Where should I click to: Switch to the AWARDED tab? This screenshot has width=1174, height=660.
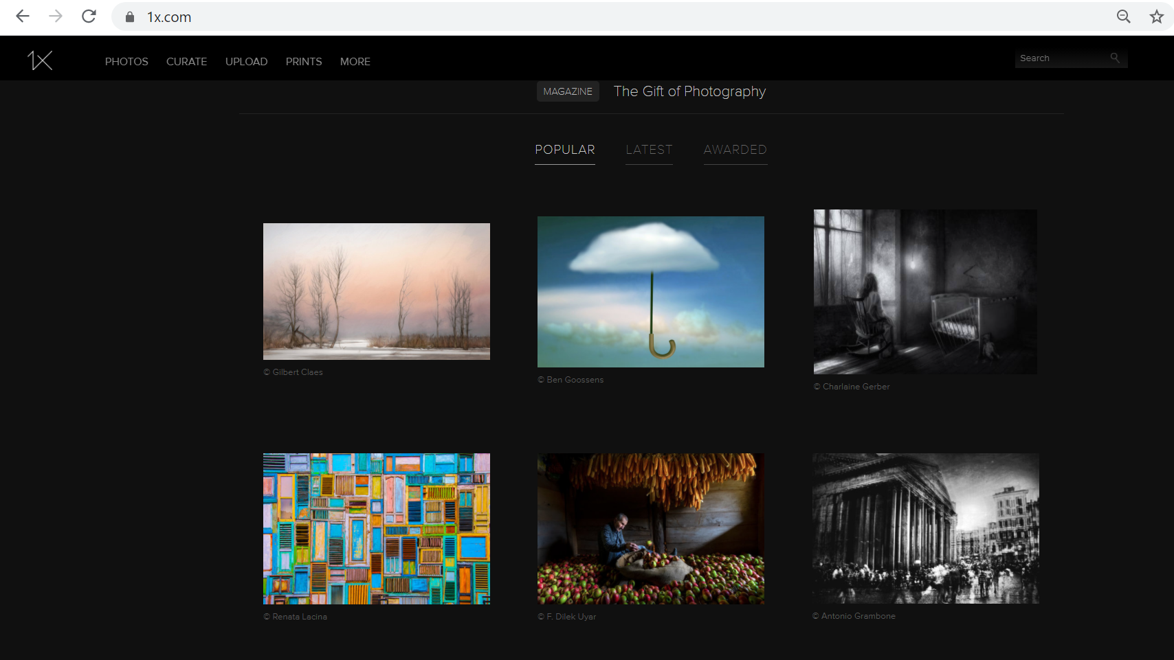(735, 150)
